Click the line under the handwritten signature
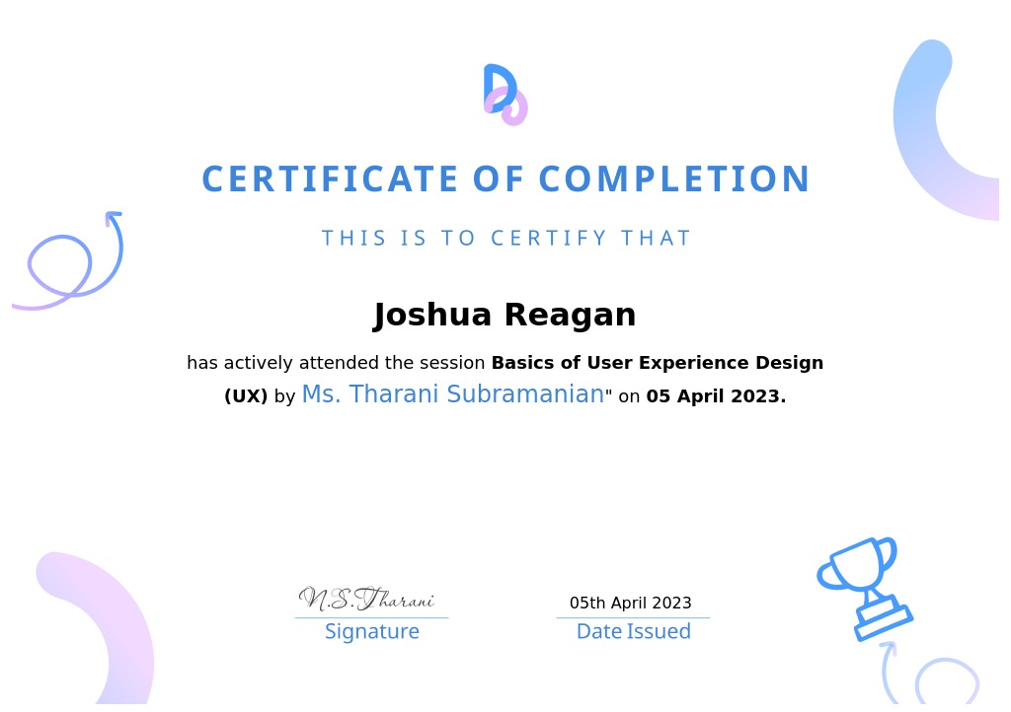Screen dimensions: 1011x712 [371, 618]
